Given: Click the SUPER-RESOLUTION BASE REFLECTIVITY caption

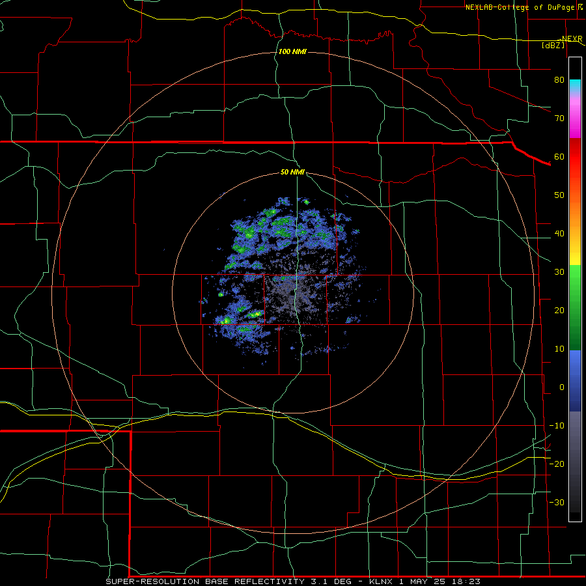Looking at the screenshot, I should [205, 581].
